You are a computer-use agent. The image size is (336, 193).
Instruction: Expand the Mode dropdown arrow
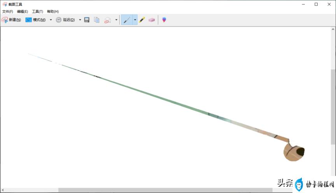[x=51, y=20]
